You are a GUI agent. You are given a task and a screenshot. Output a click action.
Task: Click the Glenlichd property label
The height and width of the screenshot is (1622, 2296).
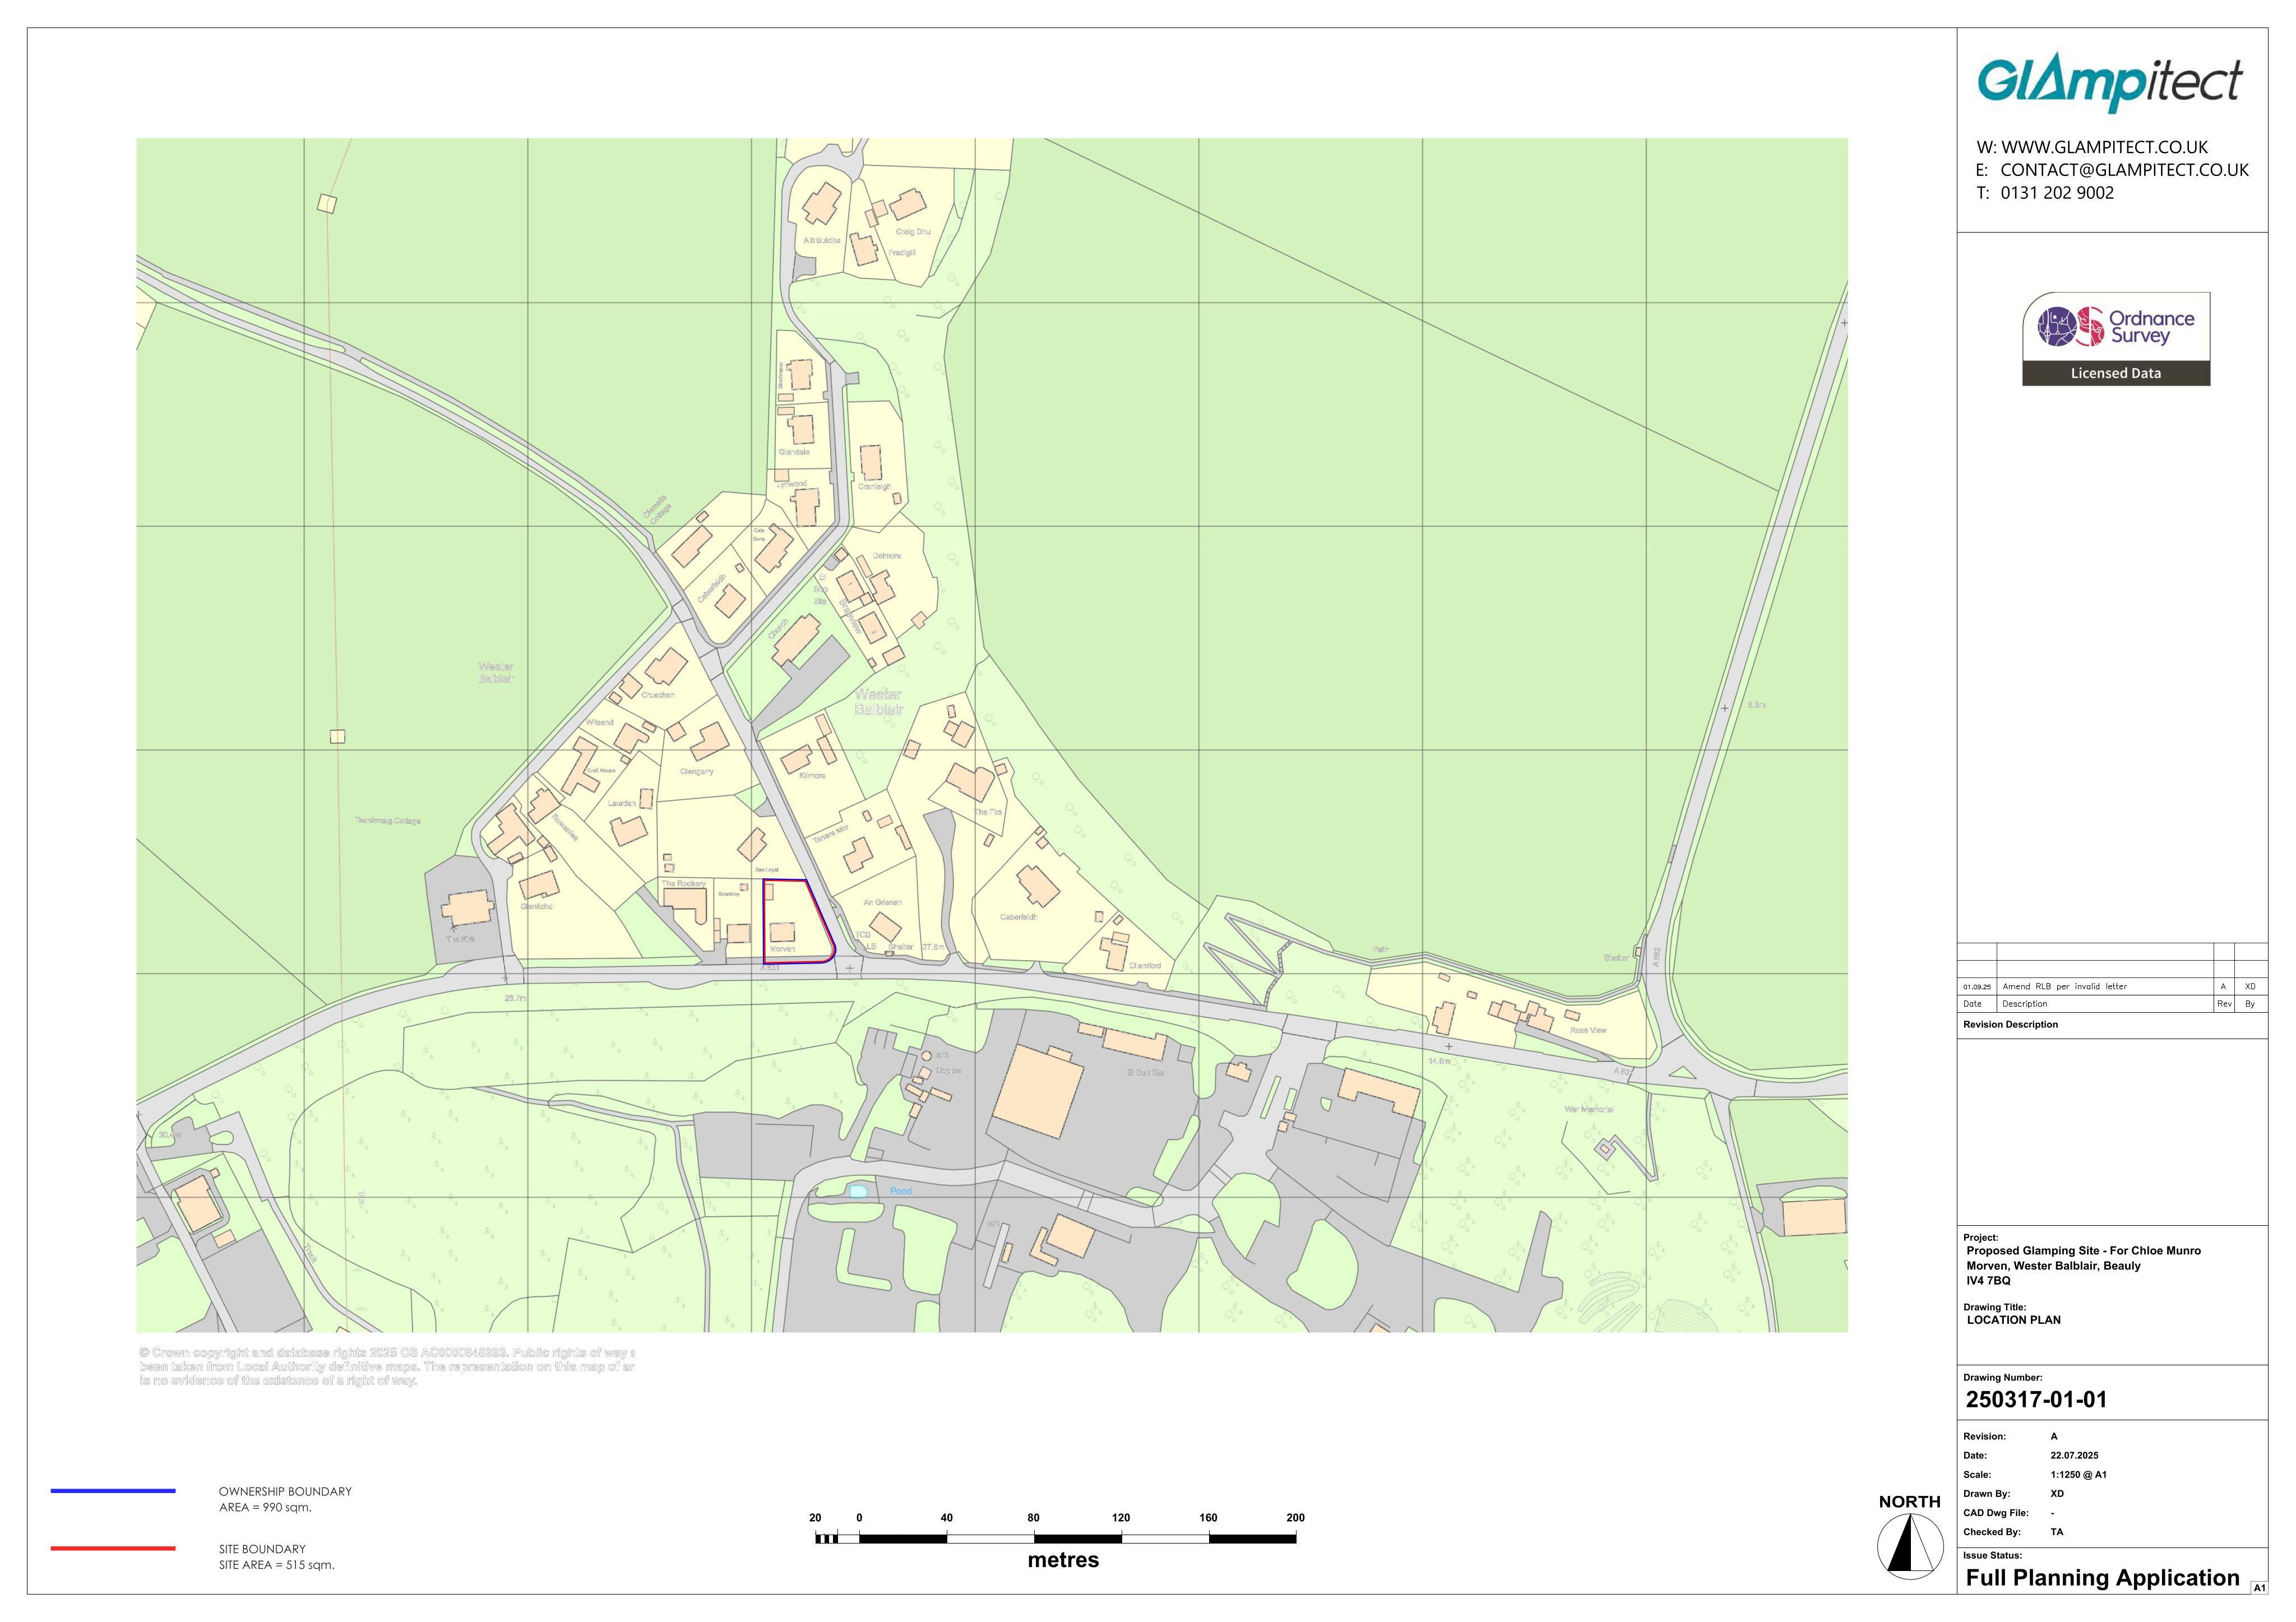pyautogui.click(x=536, y=906)
